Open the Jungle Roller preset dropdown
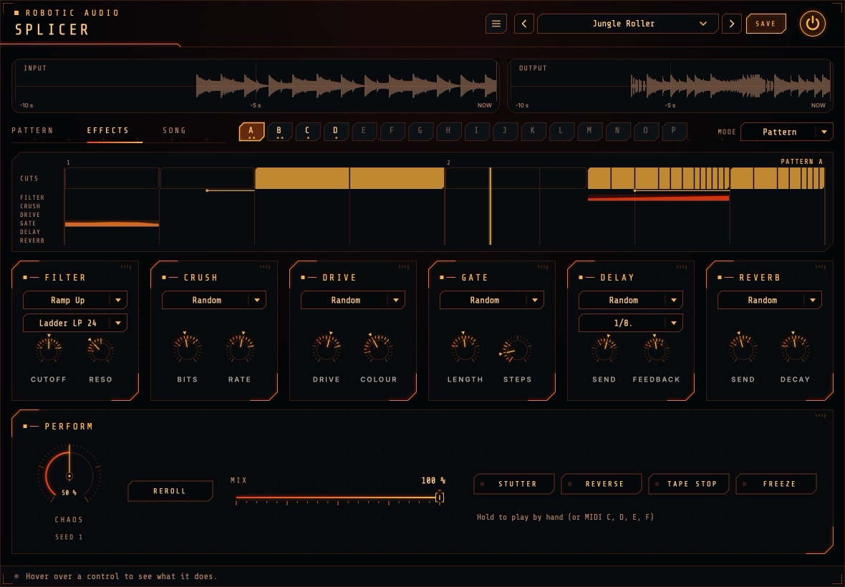This screenshot has height=587, width=845. [x=628, y=24]
